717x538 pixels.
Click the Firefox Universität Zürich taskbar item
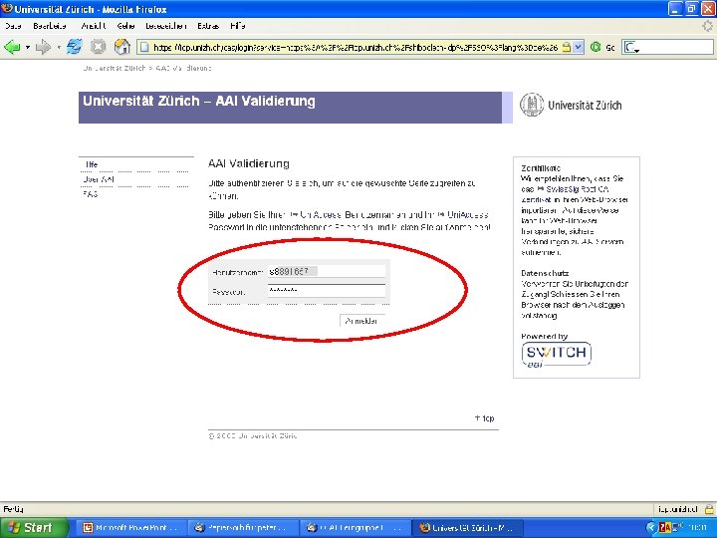coord(467,527)
